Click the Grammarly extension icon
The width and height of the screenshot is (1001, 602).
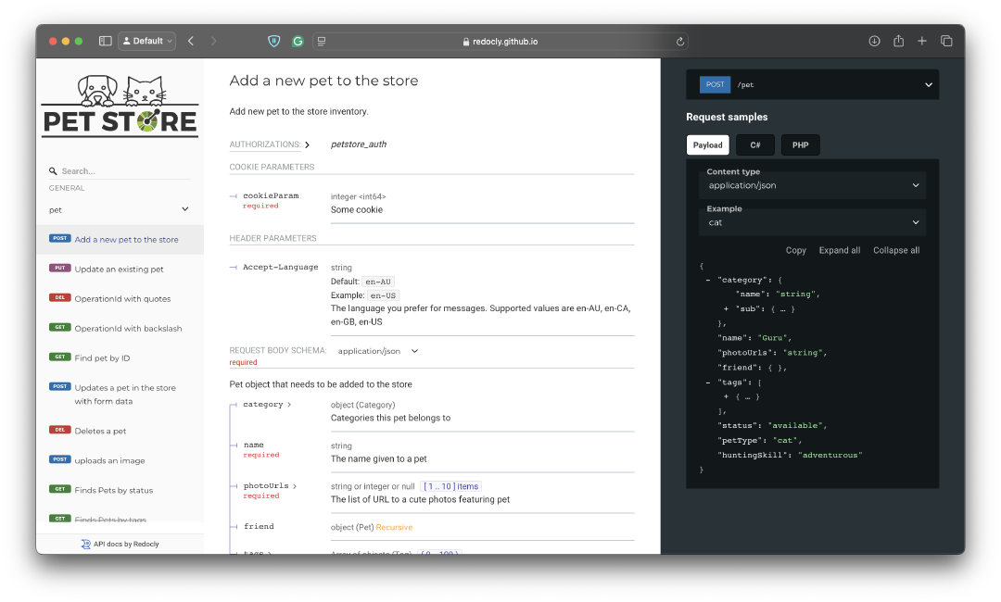tap(298, 41)
